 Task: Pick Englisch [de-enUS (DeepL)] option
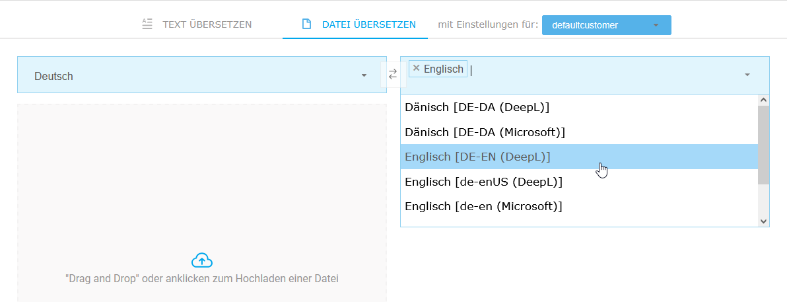coord(483,182)
